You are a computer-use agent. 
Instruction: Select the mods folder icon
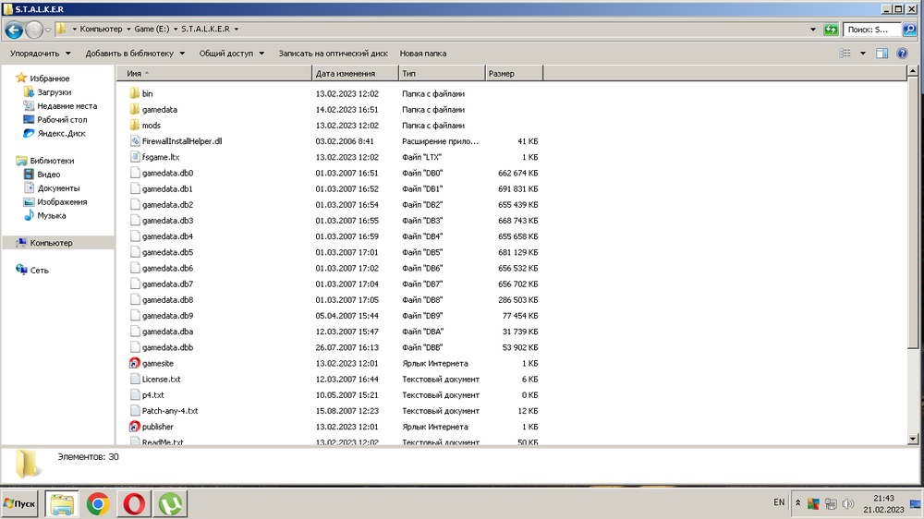point(134,125)
